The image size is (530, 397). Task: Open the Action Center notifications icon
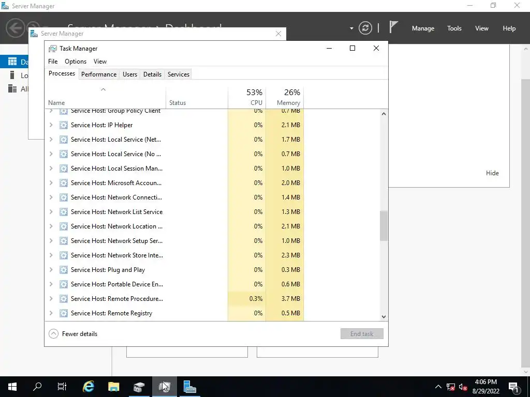point(513,387)
